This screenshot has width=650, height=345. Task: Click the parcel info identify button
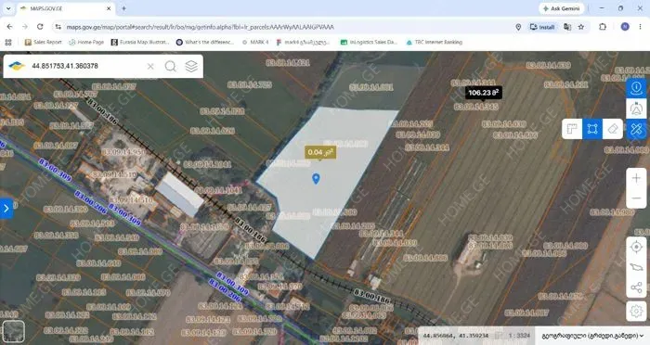point(636,88)
